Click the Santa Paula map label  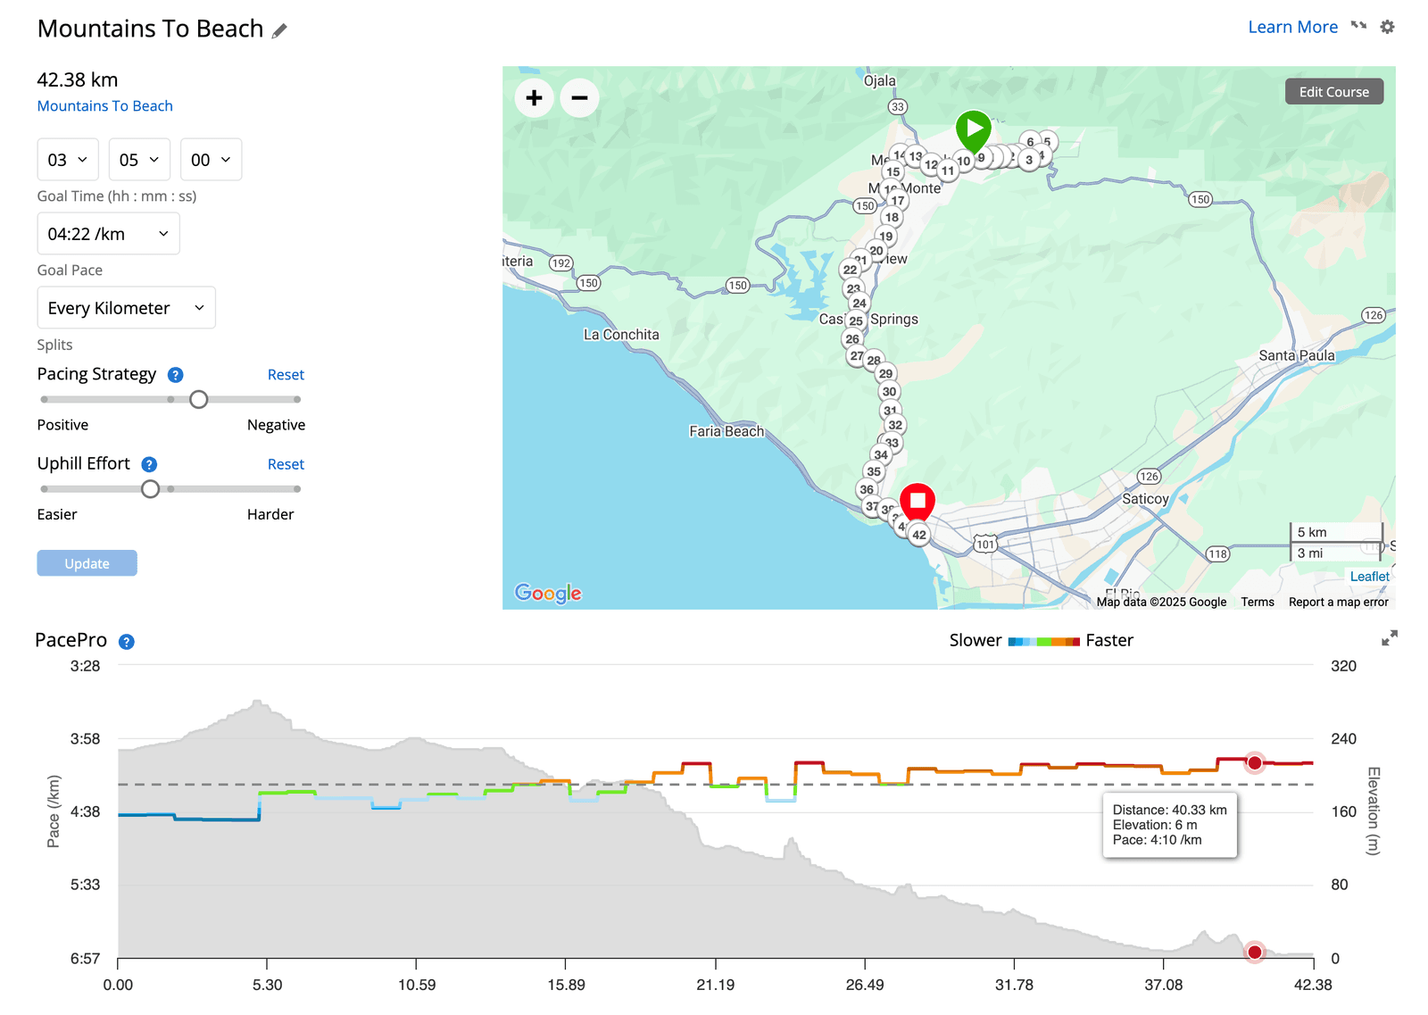coord(1297,355)
